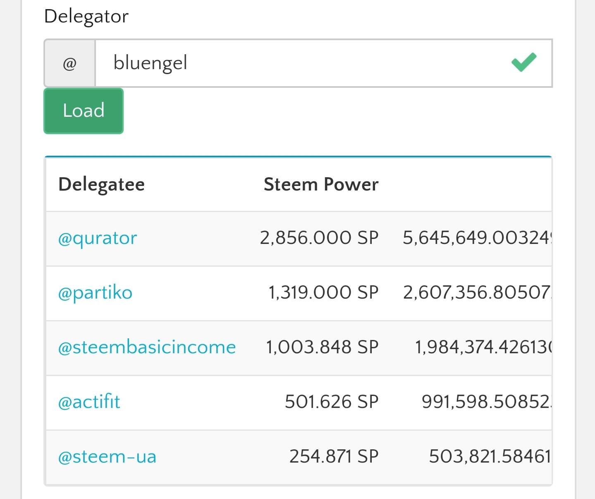
Task: Visit the @steembasicincome account link
Action: (147, 347)
